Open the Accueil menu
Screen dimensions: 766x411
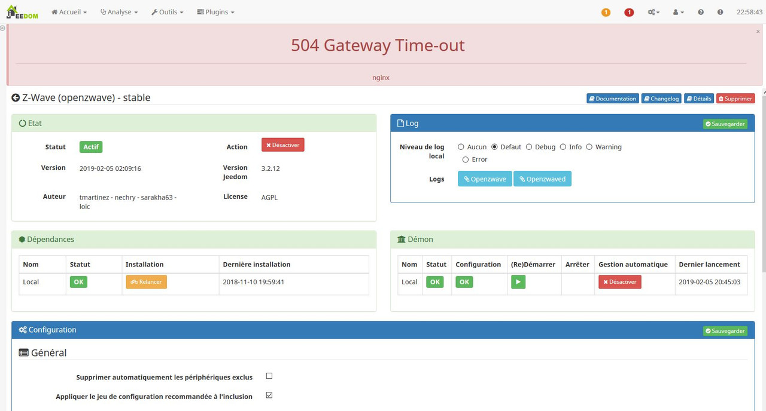coord(69,12)
